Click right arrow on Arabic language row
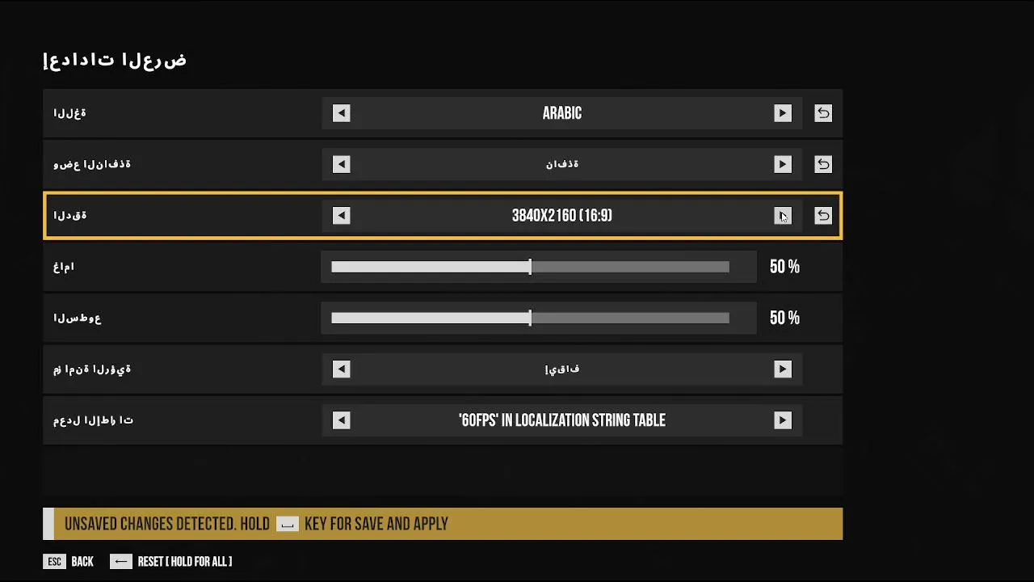 pos(782,113)
